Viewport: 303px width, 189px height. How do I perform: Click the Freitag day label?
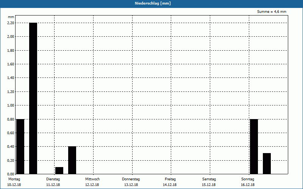pos(170,179)
